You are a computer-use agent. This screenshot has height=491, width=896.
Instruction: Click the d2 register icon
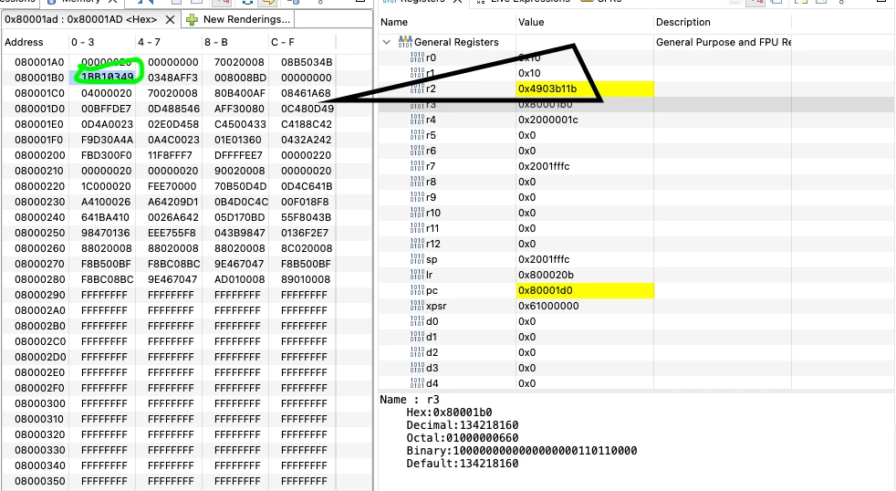[x=417, y=352]
